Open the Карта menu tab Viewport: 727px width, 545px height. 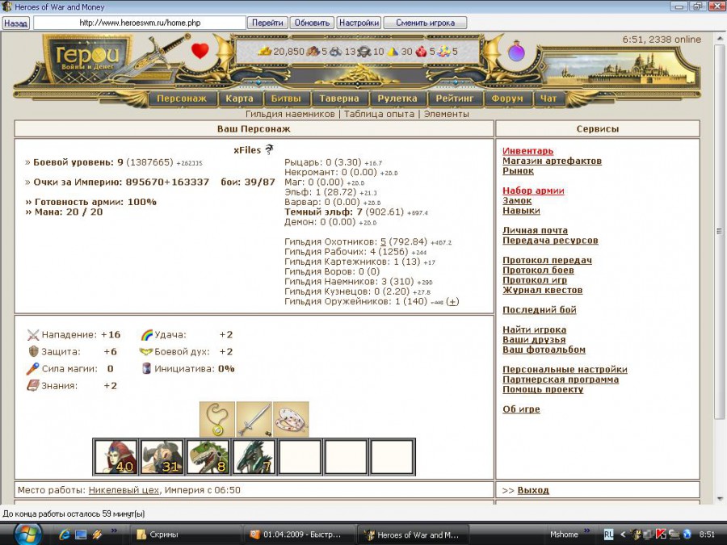pyautogui.click(x=239, y=99)
